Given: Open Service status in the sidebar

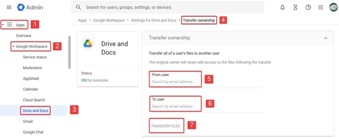Looking at the screenshot, I should tap(34, 57).
